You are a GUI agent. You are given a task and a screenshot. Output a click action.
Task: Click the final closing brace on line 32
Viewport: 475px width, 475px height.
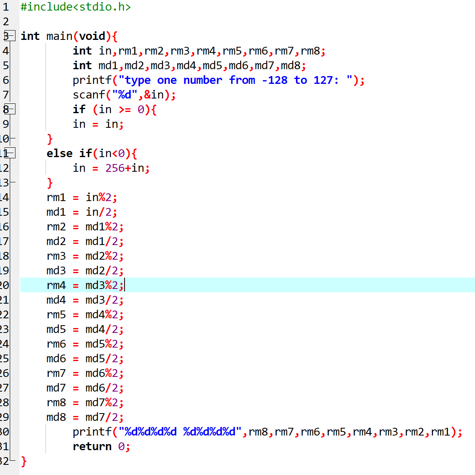pos(24,462)
